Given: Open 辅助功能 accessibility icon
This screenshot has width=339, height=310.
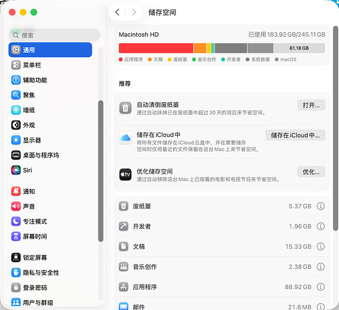Looking at the screenshot, I should 15,80.
